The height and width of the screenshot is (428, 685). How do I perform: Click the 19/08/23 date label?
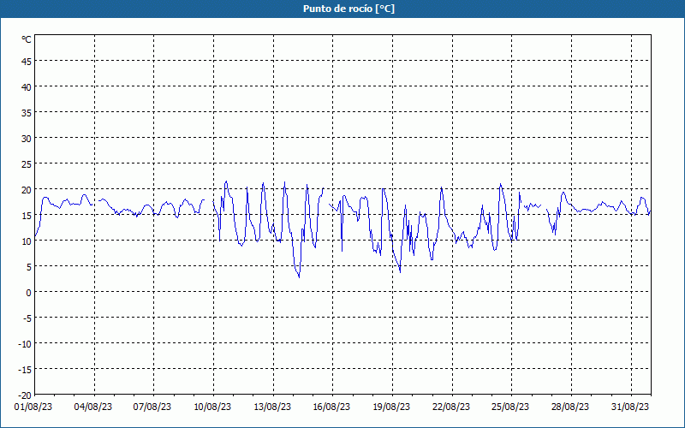[391, 407]
